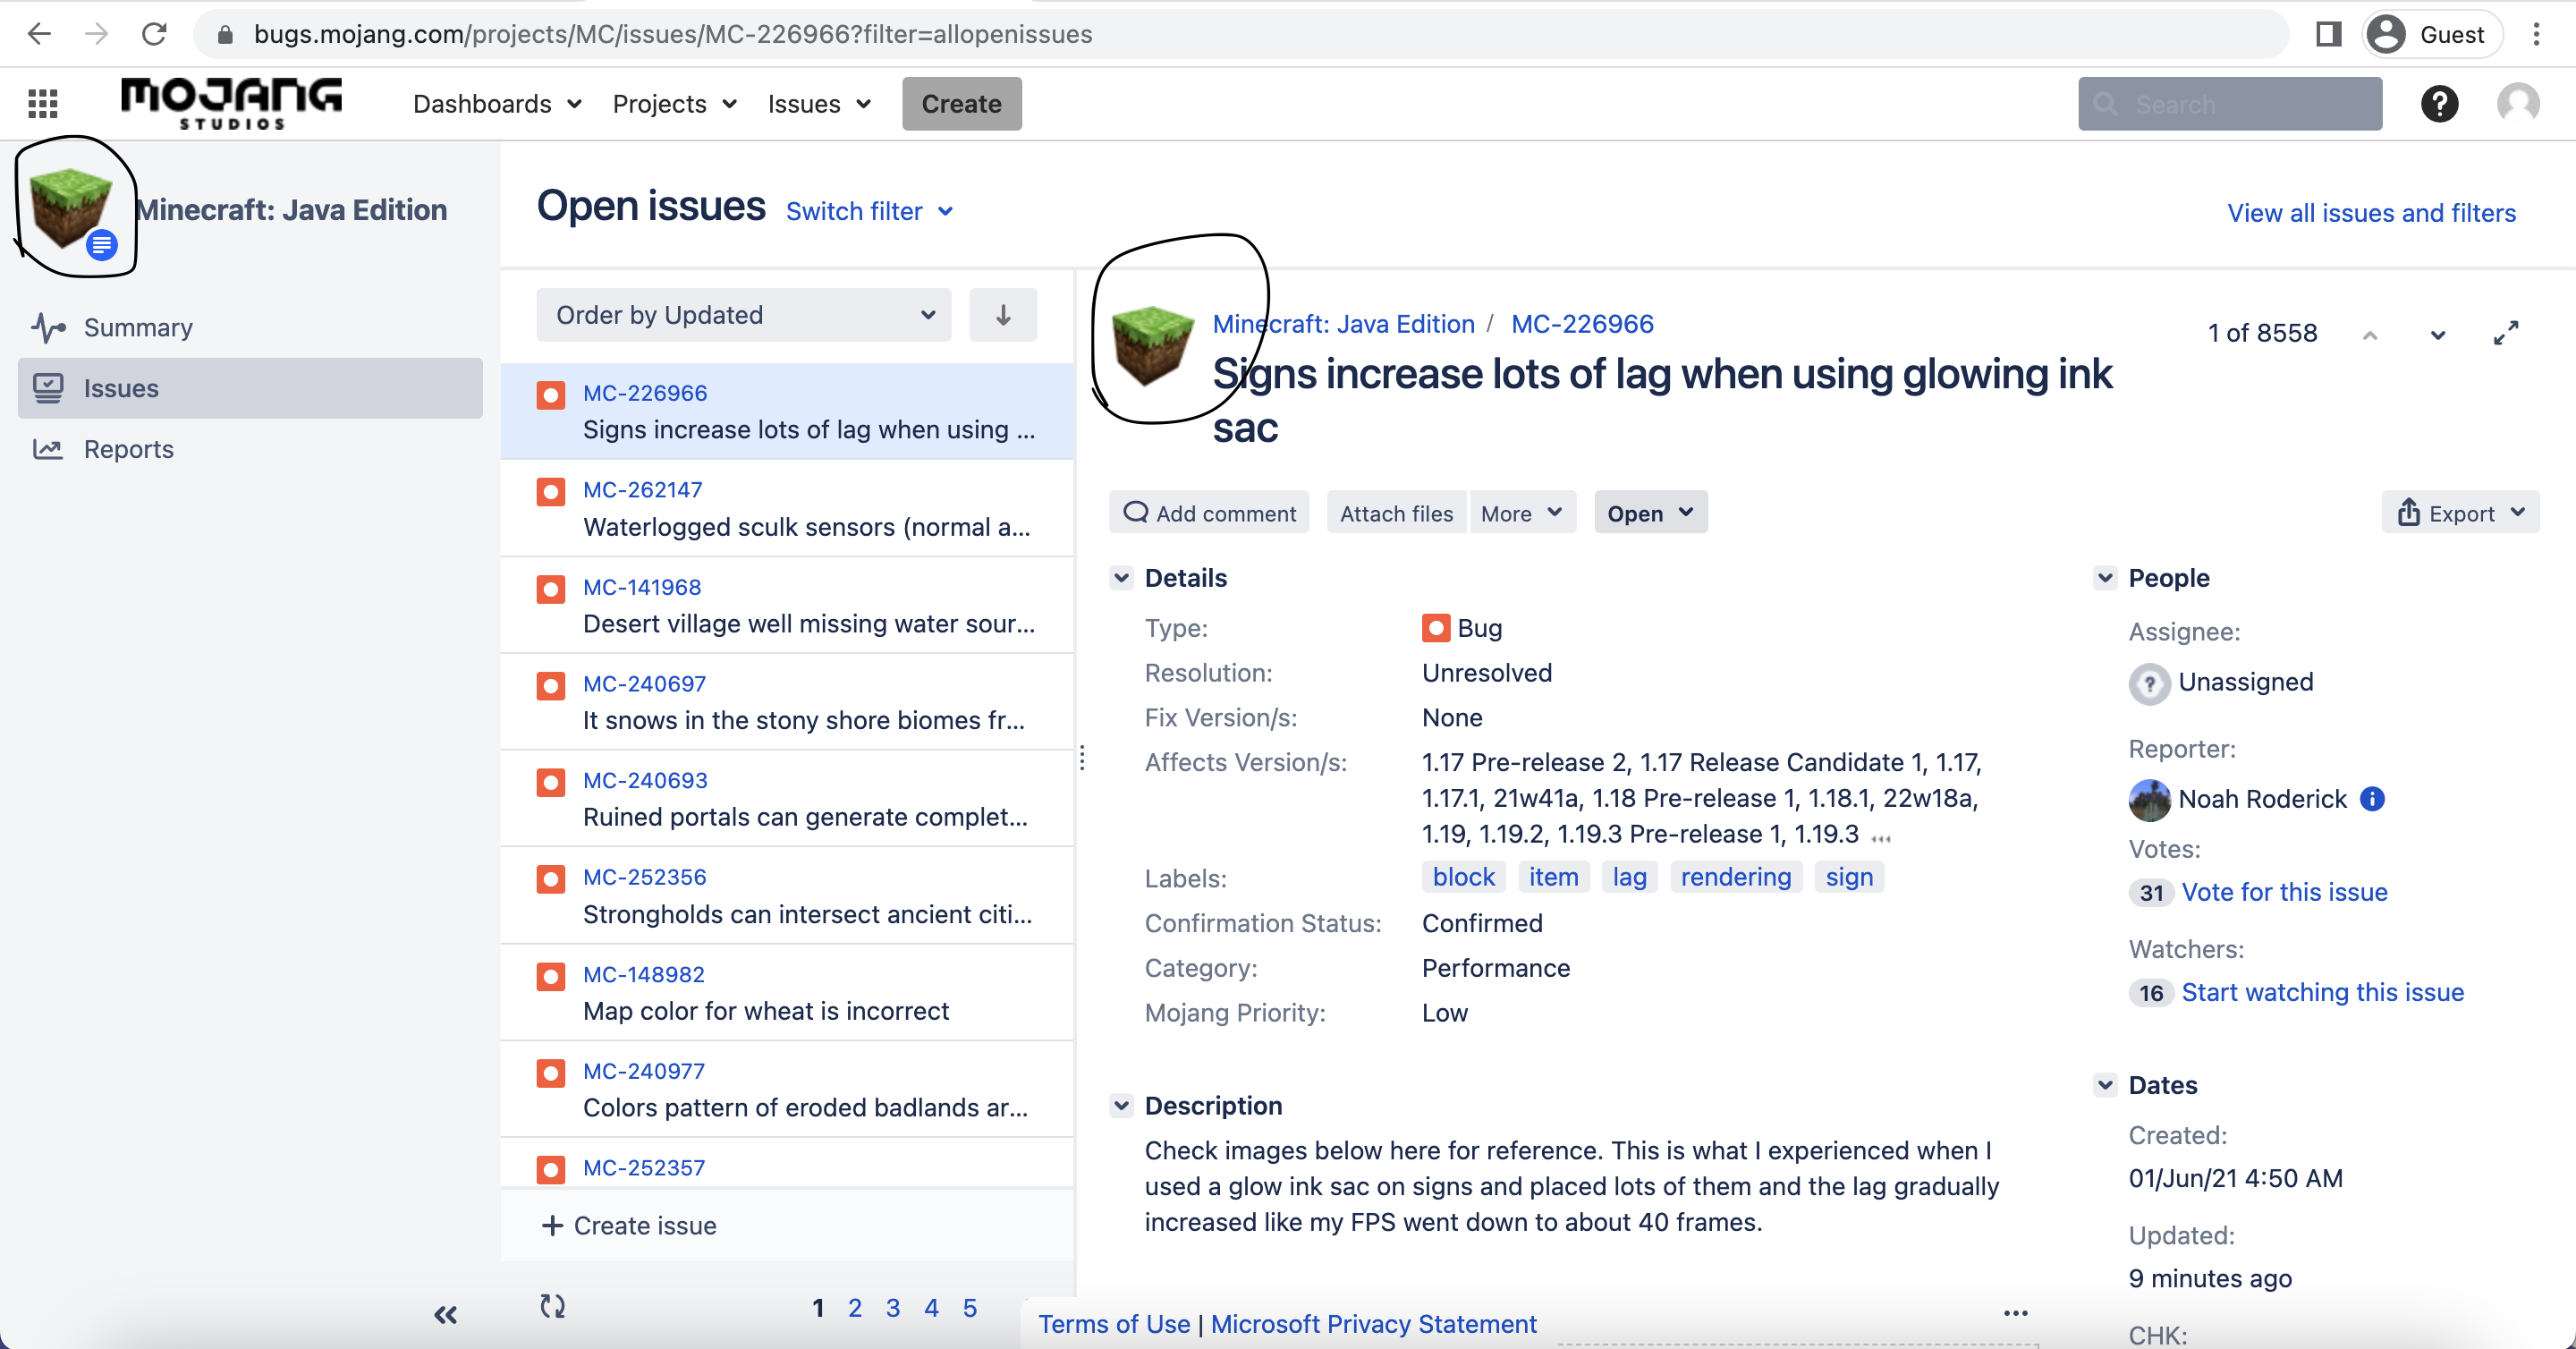Click the Add comment button
This screenshot has height=1349, width=2576.
tap(1209, 513)
